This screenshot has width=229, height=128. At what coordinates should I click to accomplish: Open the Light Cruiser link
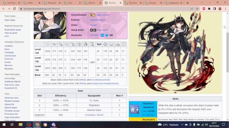(x=103, y=15)
